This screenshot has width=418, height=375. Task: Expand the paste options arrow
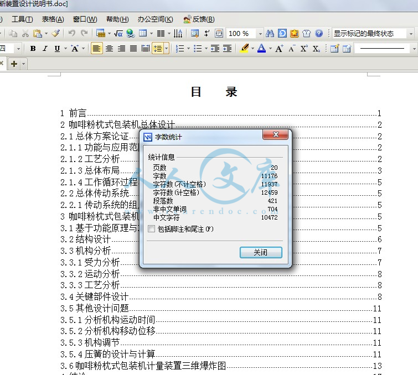click(x=46, y=34)
